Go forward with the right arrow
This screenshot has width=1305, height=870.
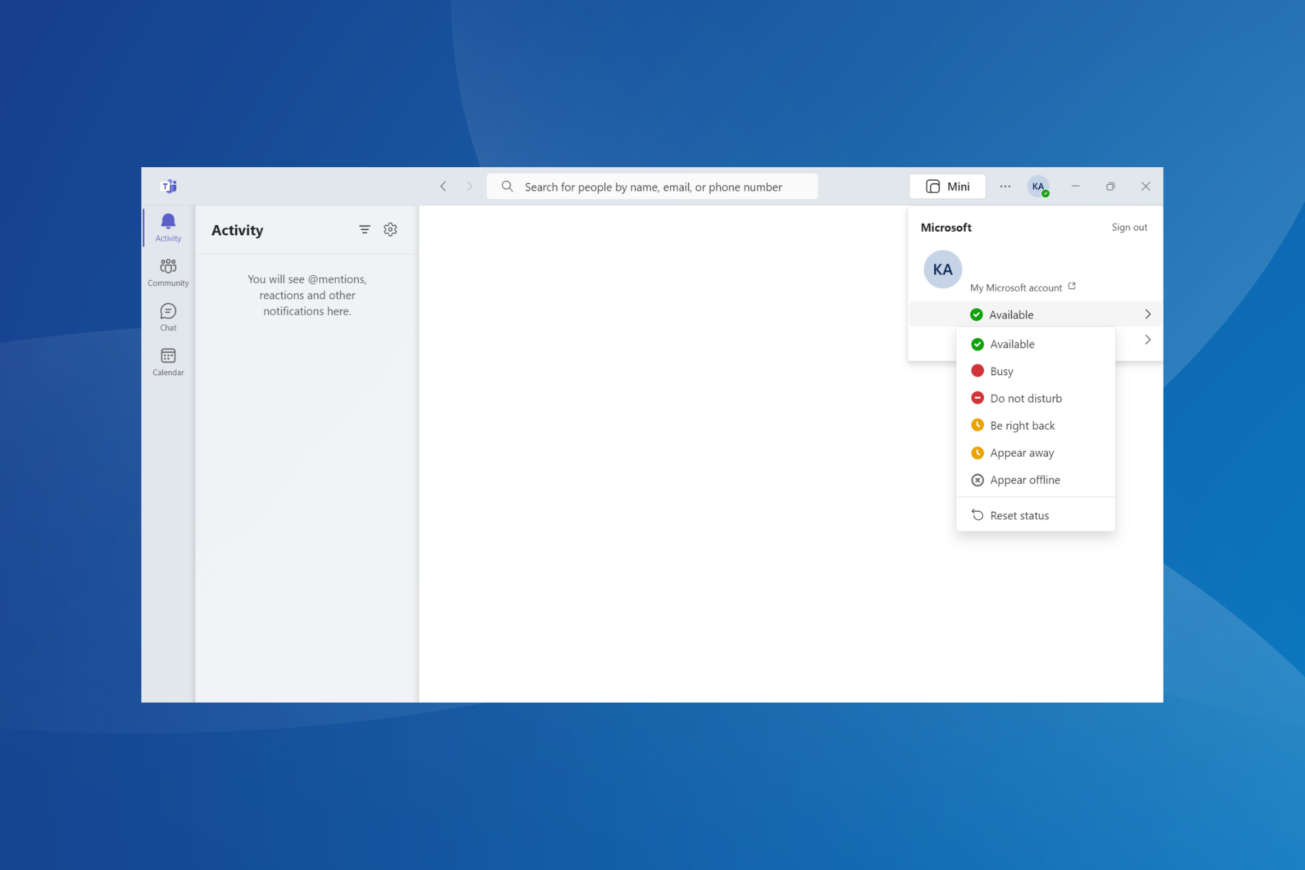click(x=469, y=186)
